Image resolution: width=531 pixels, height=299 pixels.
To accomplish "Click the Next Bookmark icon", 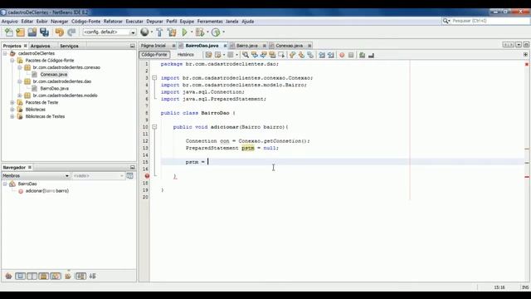I will point(301,55).
